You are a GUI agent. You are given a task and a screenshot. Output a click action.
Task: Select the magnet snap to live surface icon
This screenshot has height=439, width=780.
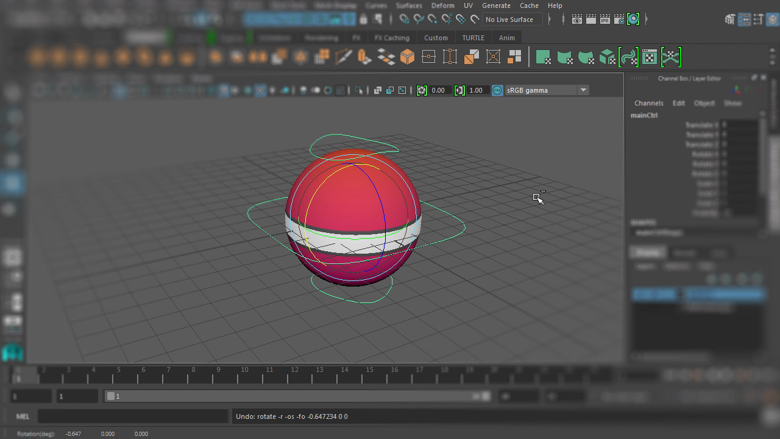(x=474, y=20)
